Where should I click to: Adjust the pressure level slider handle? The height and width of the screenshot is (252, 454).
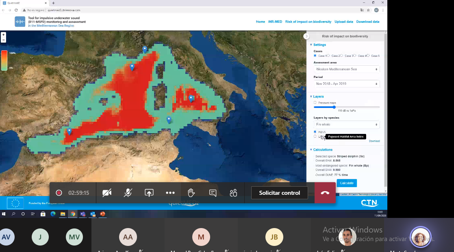[x=334, y=107]
